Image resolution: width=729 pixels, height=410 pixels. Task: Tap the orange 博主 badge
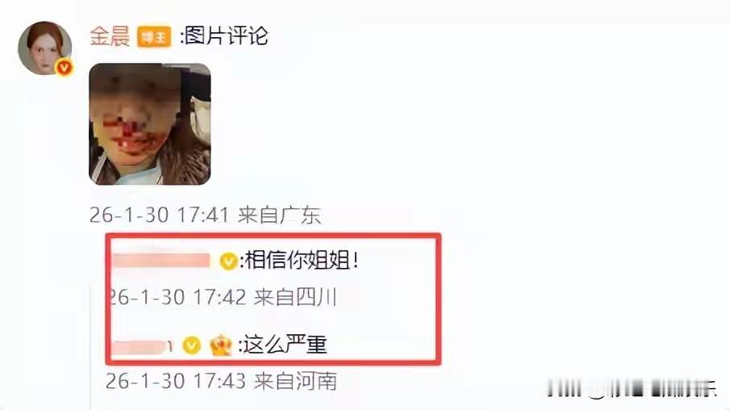pyautogui.click(x=154, y=37)
